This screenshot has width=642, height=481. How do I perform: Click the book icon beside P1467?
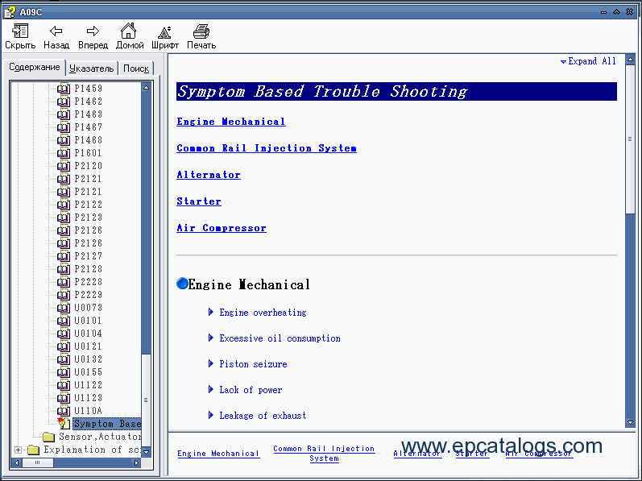coord(64,127)
